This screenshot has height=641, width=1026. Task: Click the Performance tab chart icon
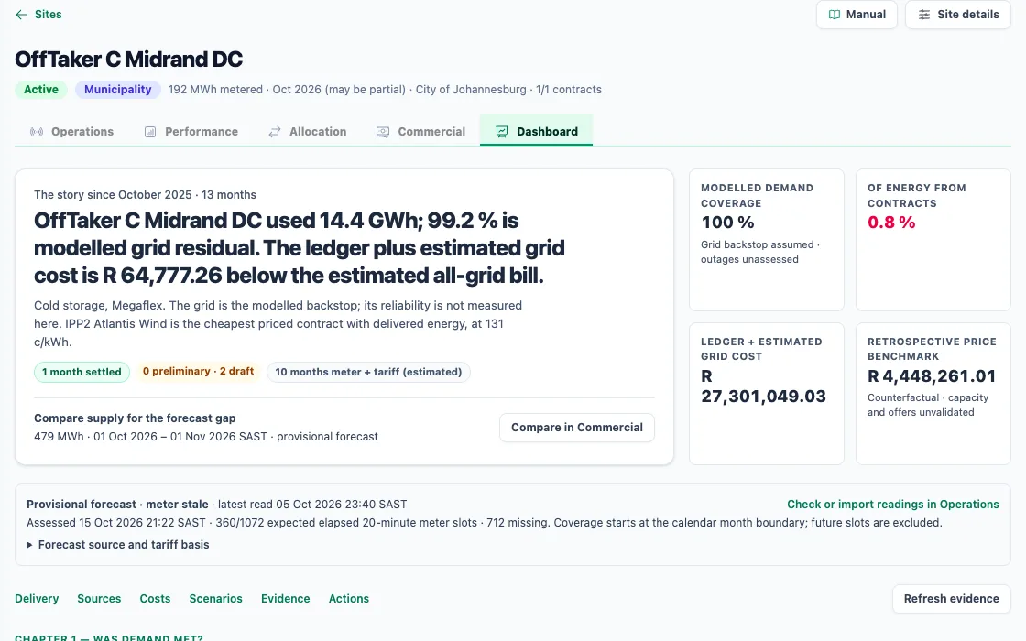click(150, 132)
